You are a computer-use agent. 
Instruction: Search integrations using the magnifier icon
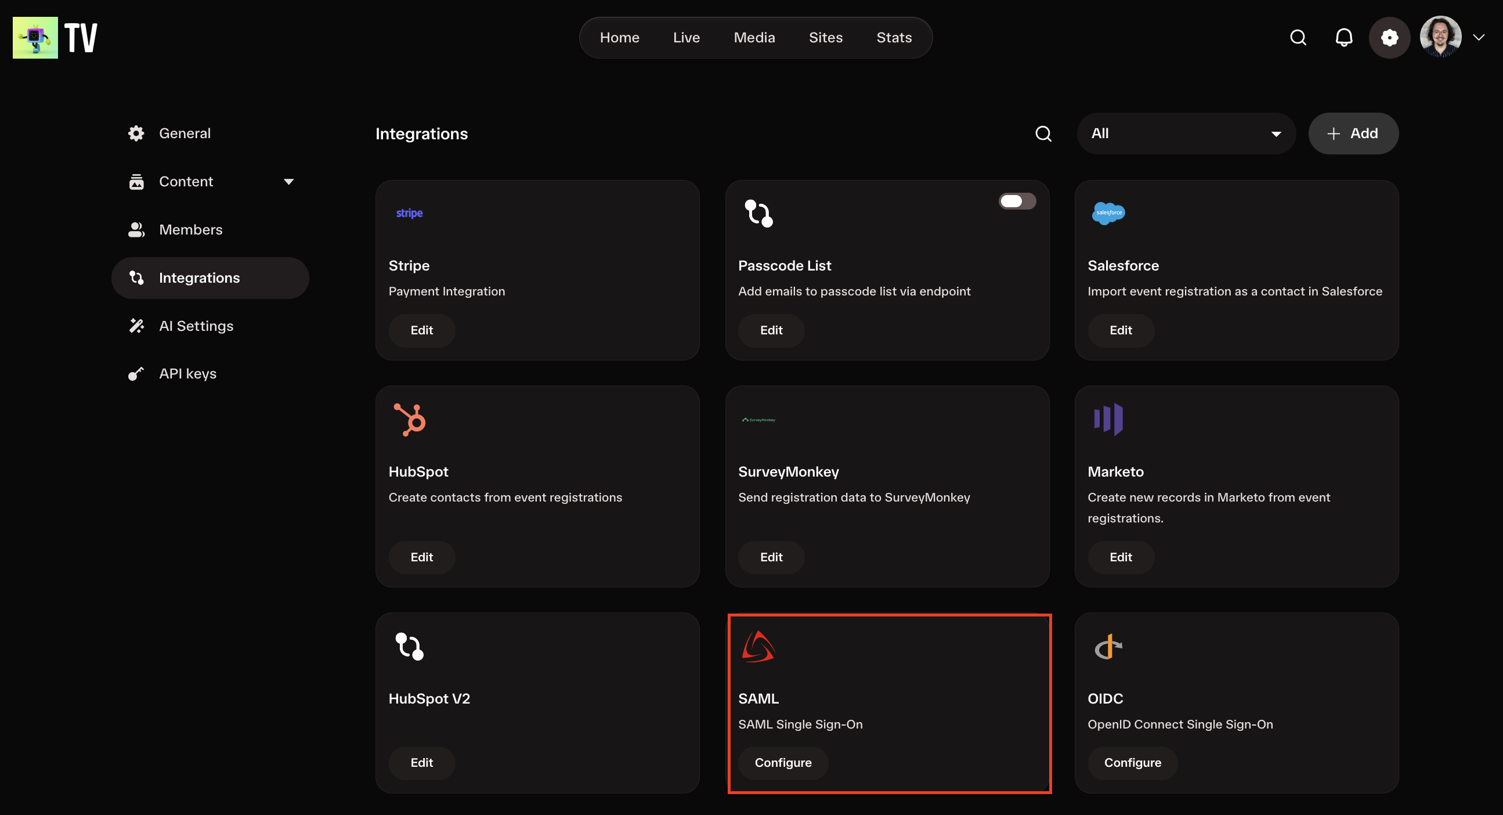(x=1043, y=134)
